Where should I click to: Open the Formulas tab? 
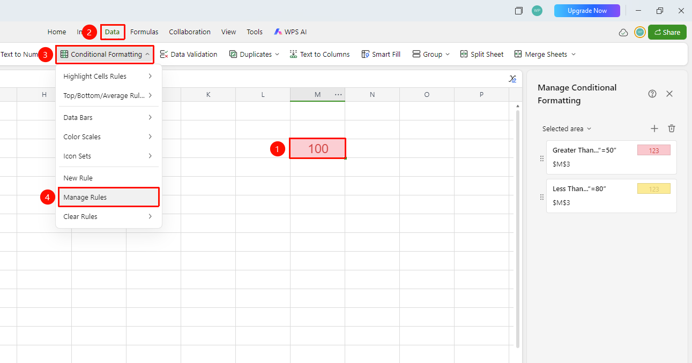(x=144, y=32)
